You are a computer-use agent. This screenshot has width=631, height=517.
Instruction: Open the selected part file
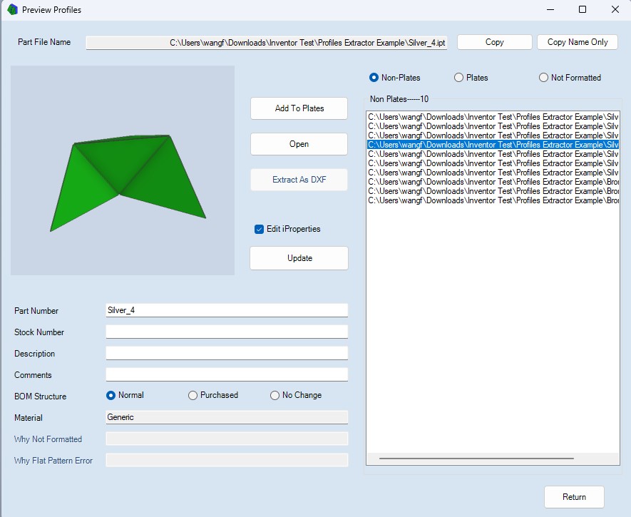(299, 144)
